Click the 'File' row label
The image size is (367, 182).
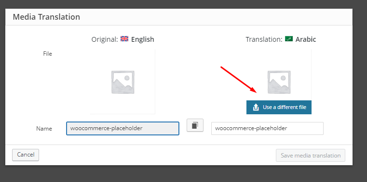pos(48,54)
